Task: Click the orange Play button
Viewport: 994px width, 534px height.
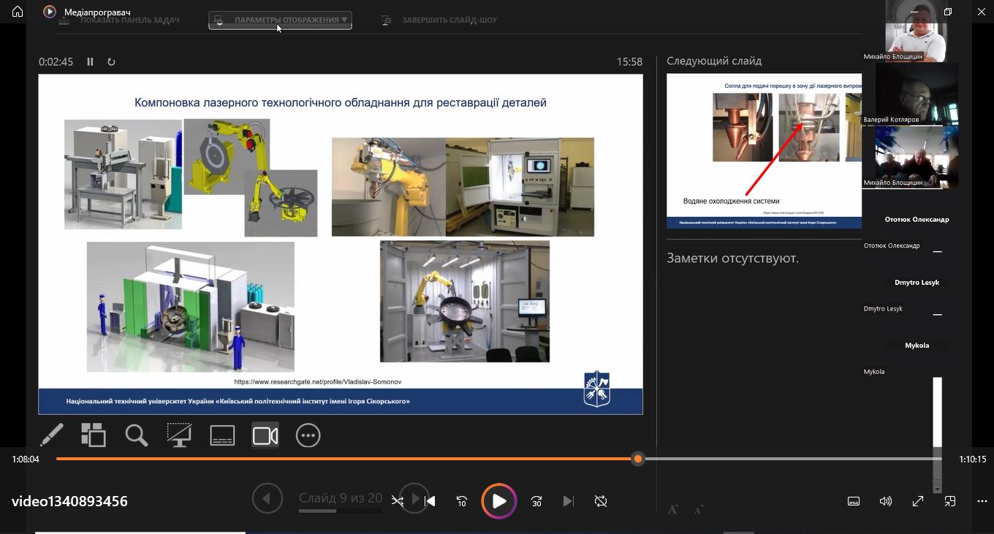Action: click(x=499, y=501)
